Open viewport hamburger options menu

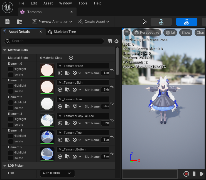(127, 33)
